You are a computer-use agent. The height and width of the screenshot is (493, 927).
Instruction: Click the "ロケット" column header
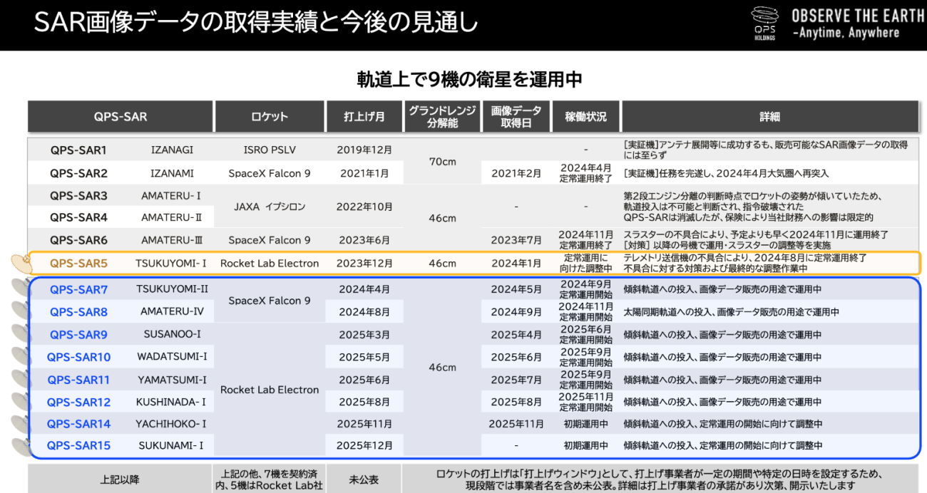[270, 116]
